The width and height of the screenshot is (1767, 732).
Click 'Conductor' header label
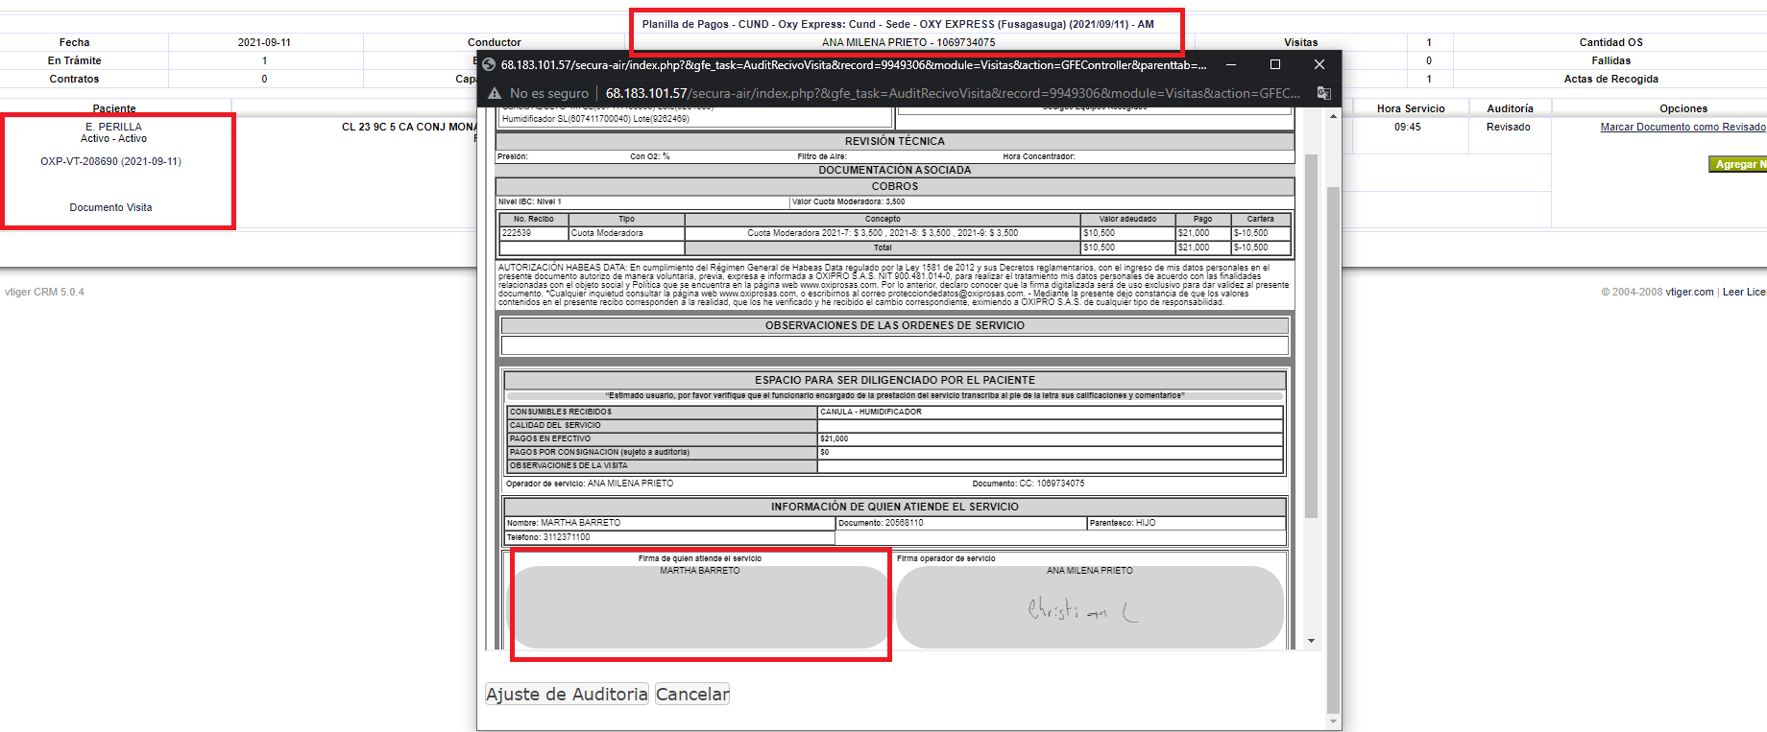pos(495,42)
